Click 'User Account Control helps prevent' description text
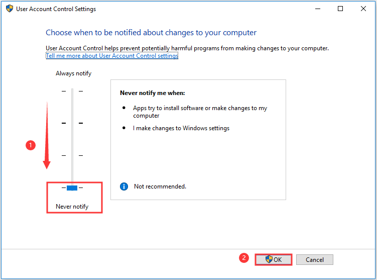 pos(187,48)
